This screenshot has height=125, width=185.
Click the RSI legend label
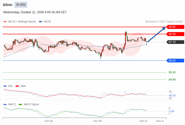click(x=10, y=86)
